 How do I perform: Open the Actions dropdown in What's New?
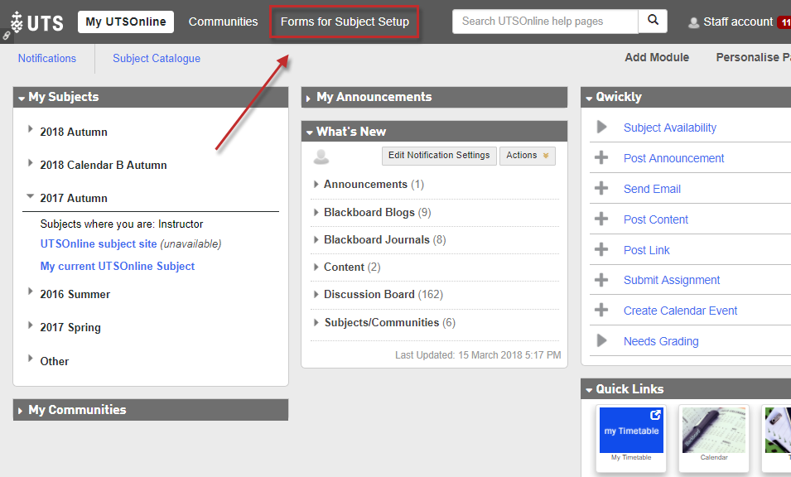(x=527, y=156)
